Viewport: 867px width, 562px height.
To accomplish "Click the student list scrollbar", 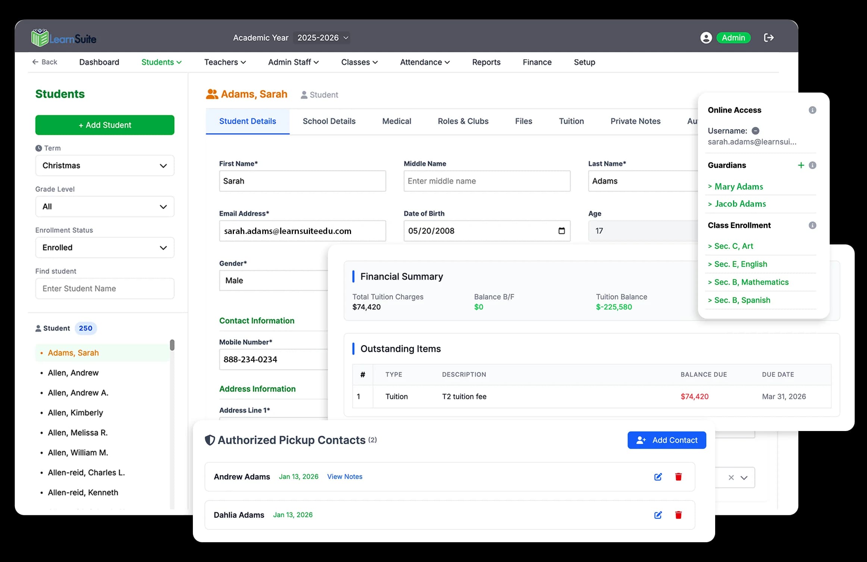I will [x=172, y=345].
